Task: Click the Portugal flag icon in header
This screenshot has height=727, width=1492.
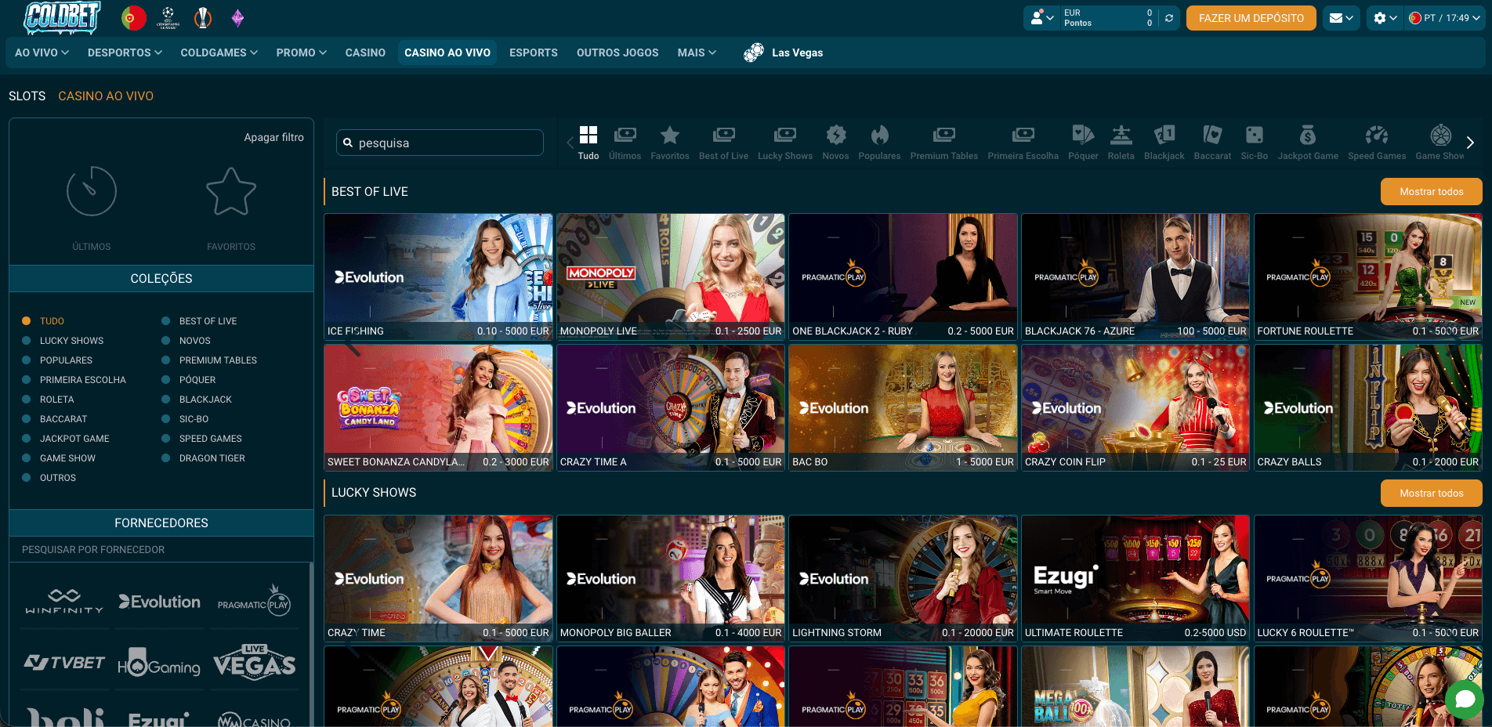Action: [x=134, y=17]
